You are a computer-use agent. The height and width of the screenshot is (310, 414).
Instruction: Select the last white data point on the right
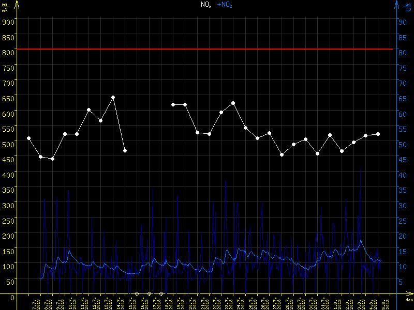(378, 134)
